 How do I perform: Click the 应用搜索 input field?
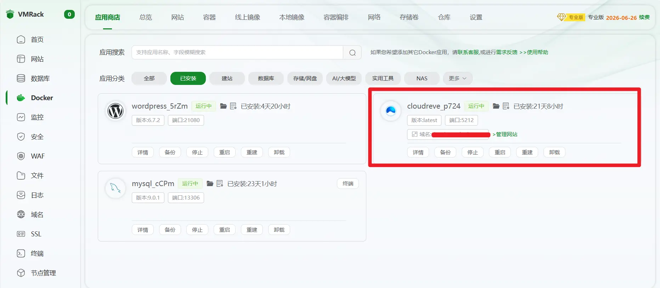237,52
